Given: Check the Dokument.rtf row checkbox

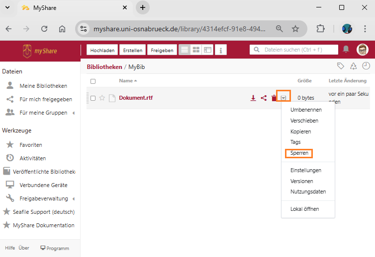Looking at the screenshot, I should point(93,98).
